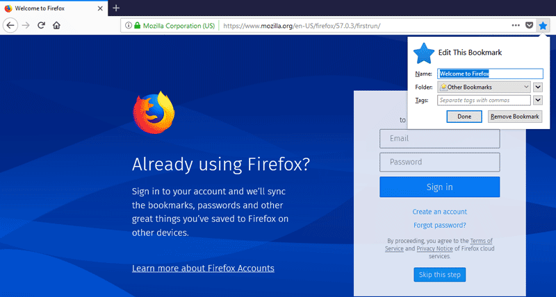Open a new tab with the plus button

click(x=116, y=8)
